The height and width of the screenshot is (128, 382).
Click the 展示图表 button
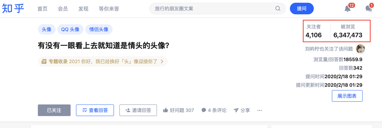[347, 96]
